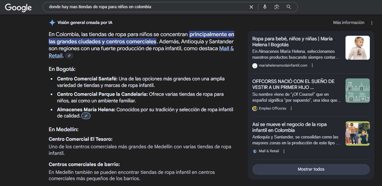
Task: Open Google Lens image search icon
Action: (x=276, y=7)
